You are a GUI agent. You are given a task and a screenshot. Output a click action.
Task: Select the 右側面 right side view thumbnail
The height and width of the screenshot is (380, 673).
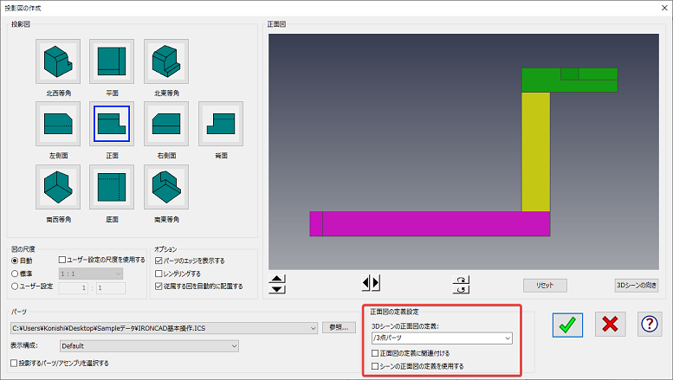166,124
